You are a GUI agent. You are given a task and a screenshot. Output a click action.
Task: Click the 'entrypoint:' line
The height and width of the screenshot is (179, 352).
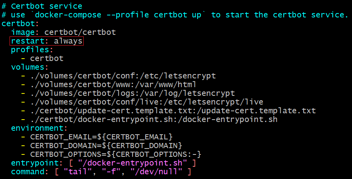coord(103,163)
